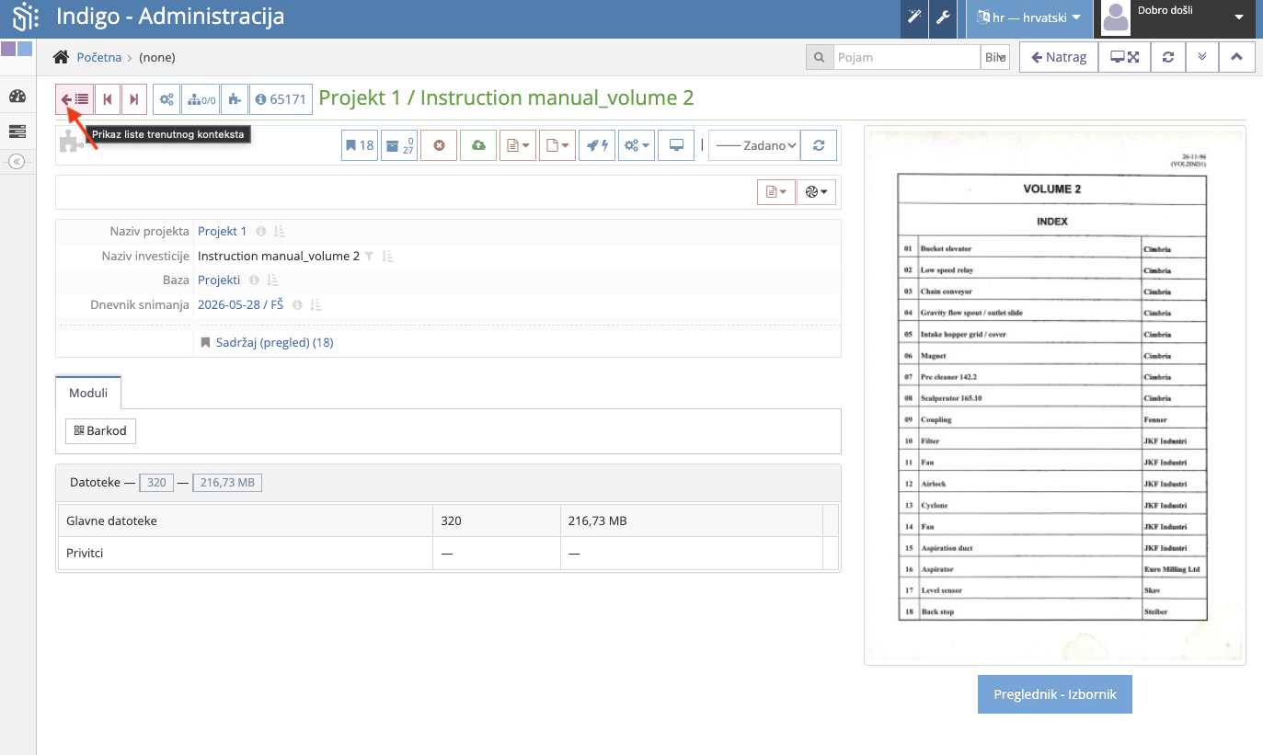Image resolution: width=1263 pixels, height=755 pixels.
Task: Open the Projekt 1 link
Action: [223, 232]
